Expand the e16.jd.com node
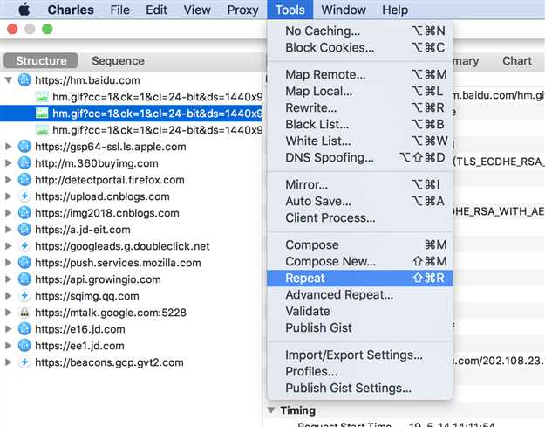Viewport: 545px width, 427px height. pyautogui.click(x=9, y=329)
